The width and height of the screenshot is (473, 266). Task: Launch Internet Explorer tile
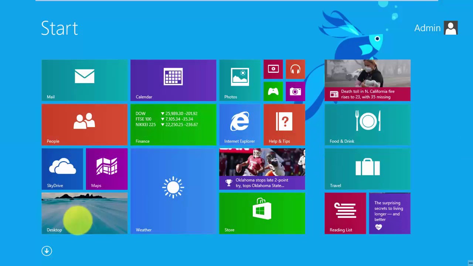[240, 125]
